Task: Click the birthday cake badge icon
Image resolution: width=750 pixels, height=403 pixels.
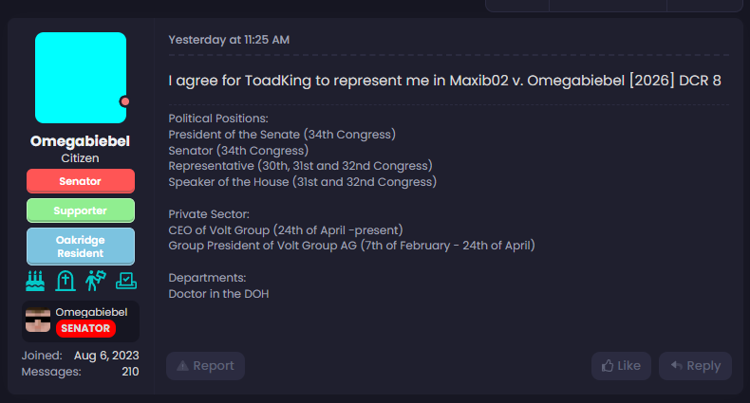Action: click(35, 281)
